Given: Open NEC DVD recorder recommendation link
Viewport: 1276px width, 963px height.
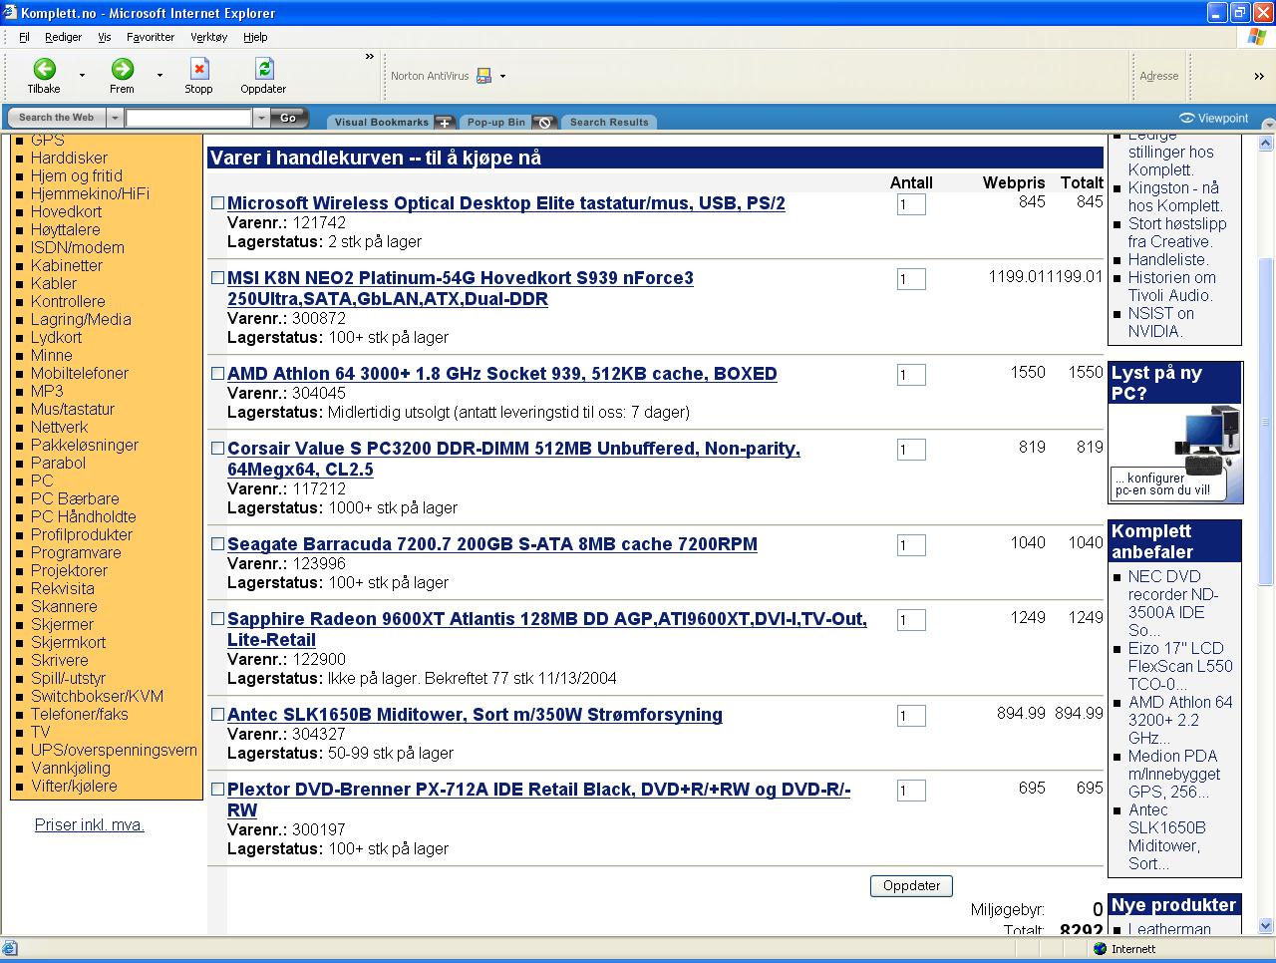Looking at the screenshot, I should (x=1173, y=603).
